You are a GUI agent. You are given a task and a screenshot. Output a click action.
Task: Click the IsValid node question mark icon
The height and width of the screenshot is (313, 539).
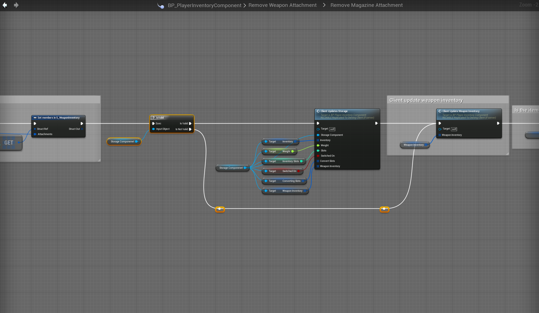pyautogui.click(x=154, y=118)
